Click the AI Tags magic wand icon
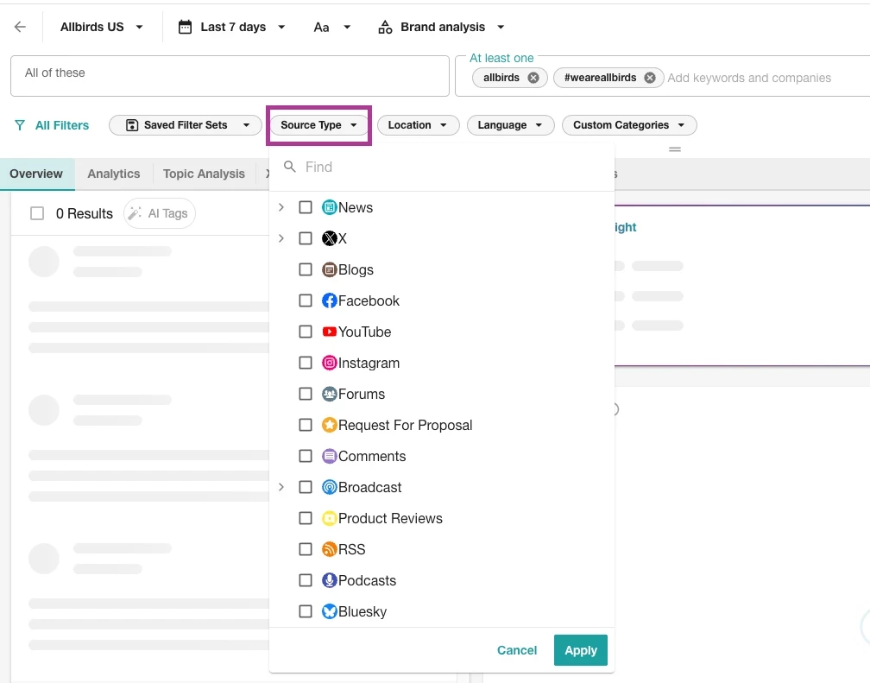Viewport: 870px width, 683px height. tap(135, 213)
